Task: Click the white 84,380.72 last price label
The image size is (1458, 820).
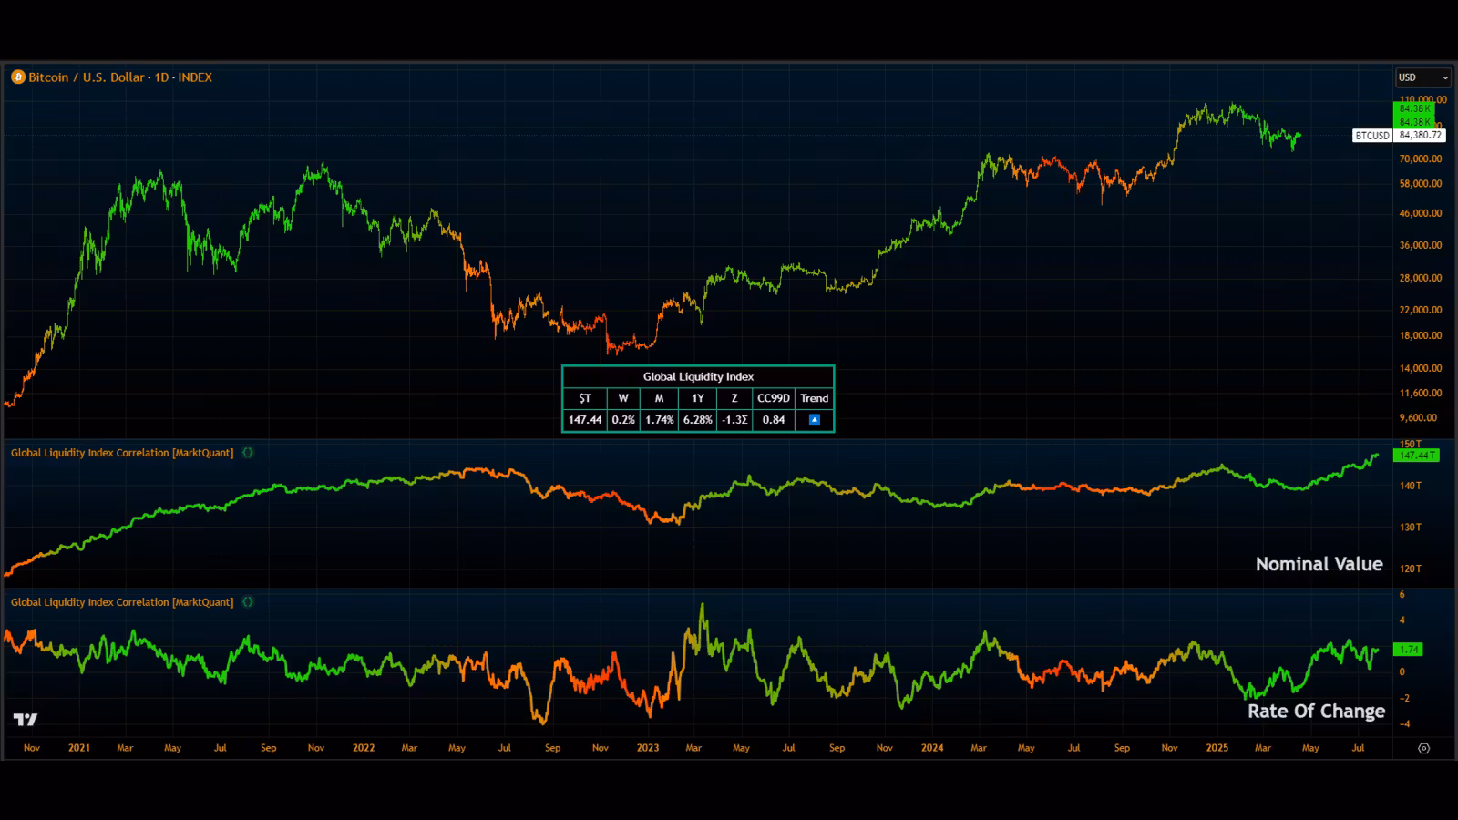Action: coord(1421,136)
